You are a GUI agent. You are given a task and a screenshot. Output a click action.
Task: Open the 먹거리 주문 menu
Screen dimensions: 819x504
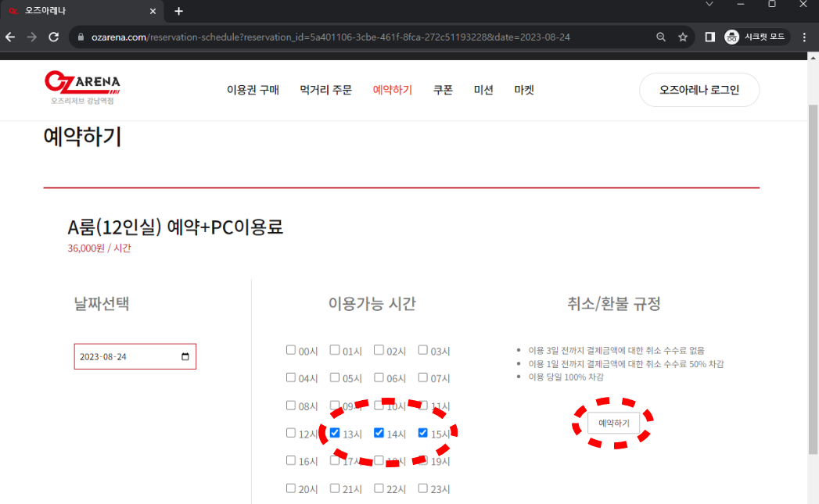point(325,90)
